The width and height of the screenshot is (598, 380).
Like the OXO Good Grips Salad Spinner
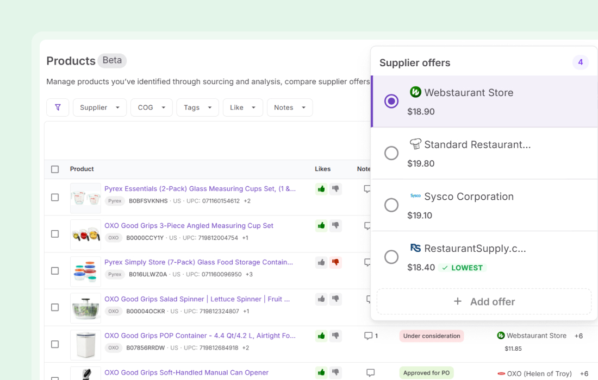pyautogui.click(x=321, y=299)
